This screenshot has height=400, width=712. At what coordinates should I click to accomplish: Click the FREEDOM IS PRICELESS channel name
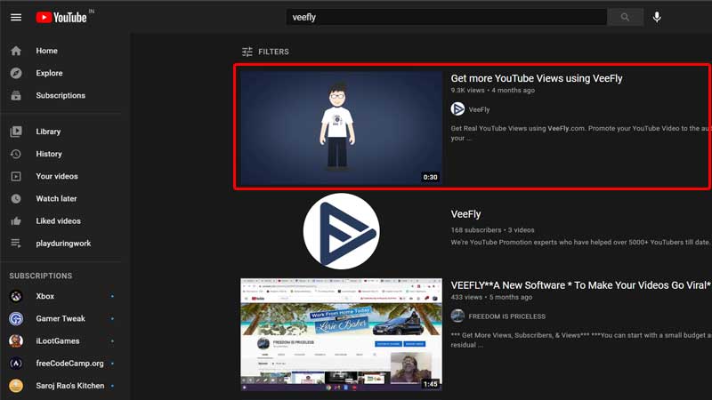(x=506, y=316)
